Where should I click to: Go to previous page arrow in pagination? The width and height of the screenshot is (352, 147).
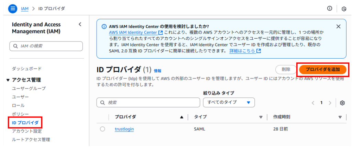click(313, 103)
